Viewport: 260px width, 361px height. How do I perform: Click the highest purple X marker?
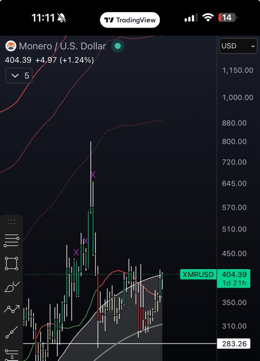click(93, 175)
